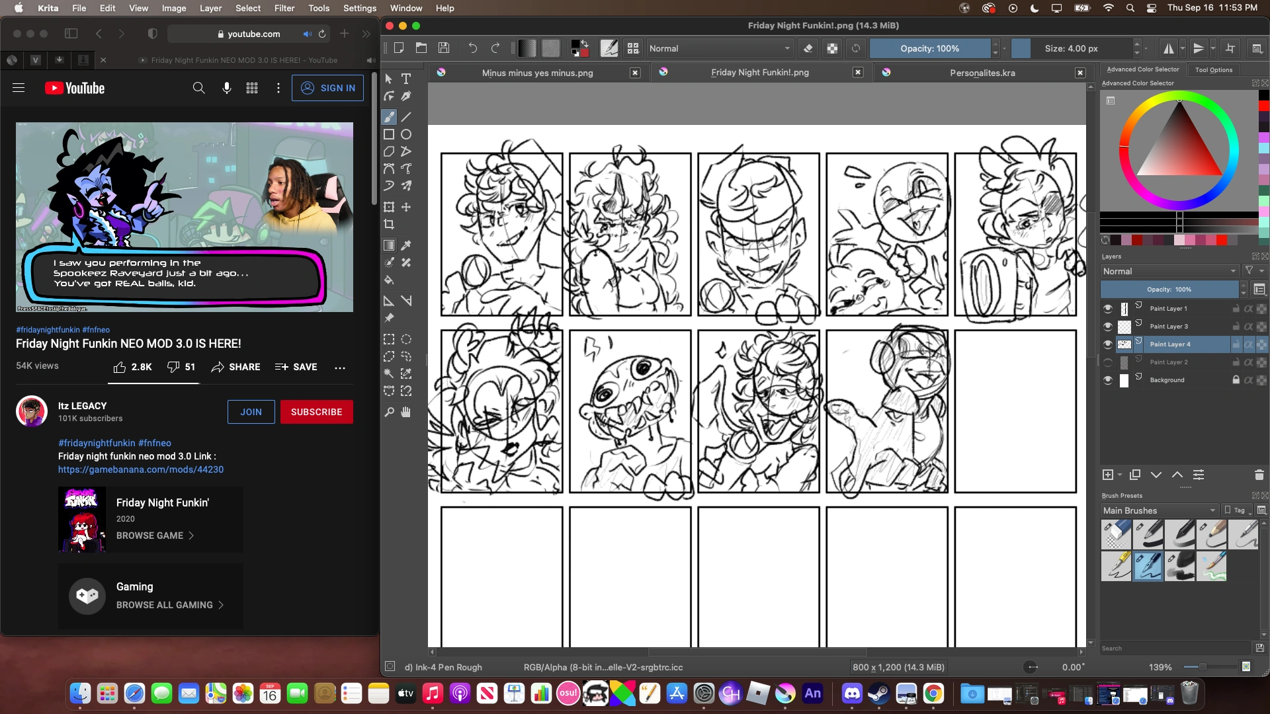Delete the layer with the trash icon

click(x=1259, y=475)
